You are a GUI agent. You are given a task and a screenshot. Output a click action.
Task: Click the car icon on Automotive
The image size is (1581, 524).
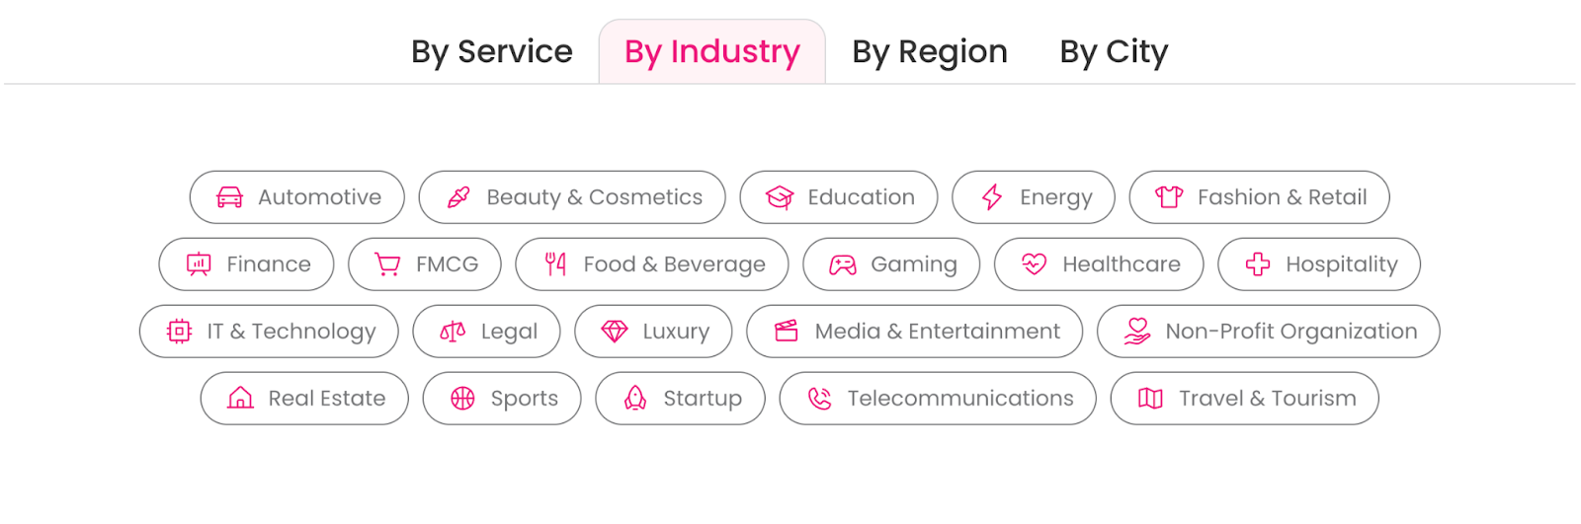tap(229, 197)
